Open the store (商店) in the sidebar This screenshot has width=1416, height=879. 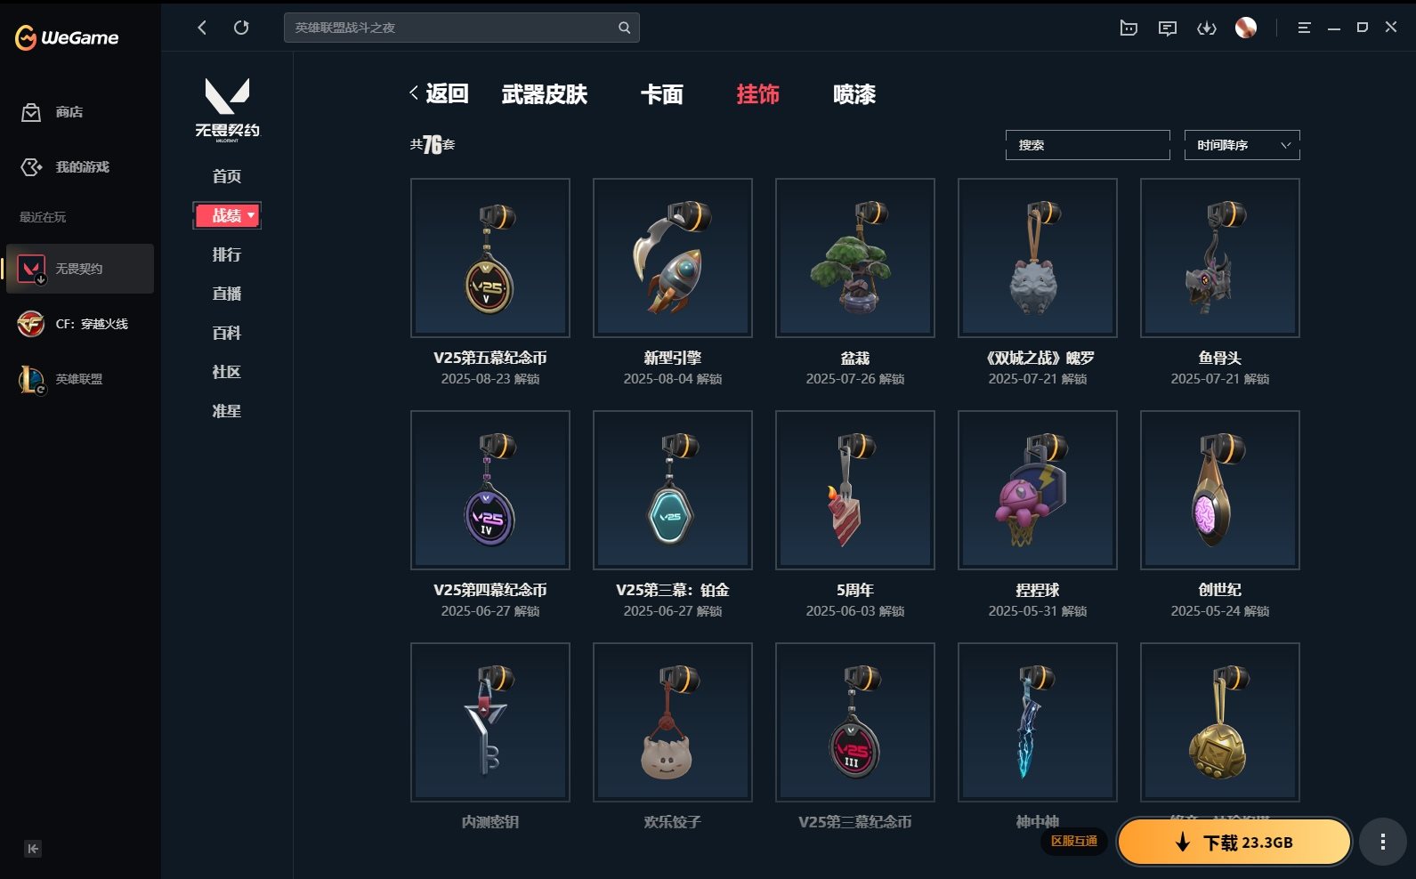[x=53, y=112]
